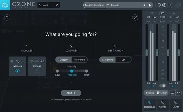Click the left input gain fader handle
The image size is (183, 112).
(x=147, y=53)
